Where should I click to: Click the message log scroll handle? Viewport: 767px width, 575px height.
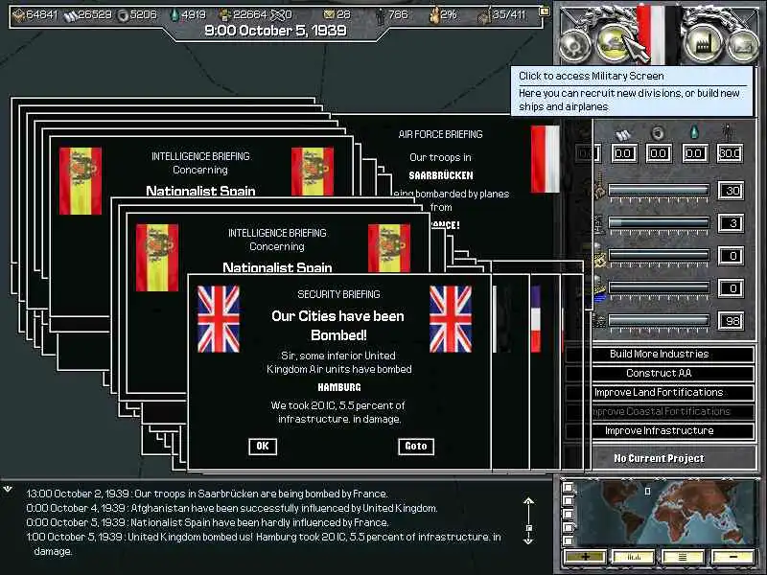[529, 528]
